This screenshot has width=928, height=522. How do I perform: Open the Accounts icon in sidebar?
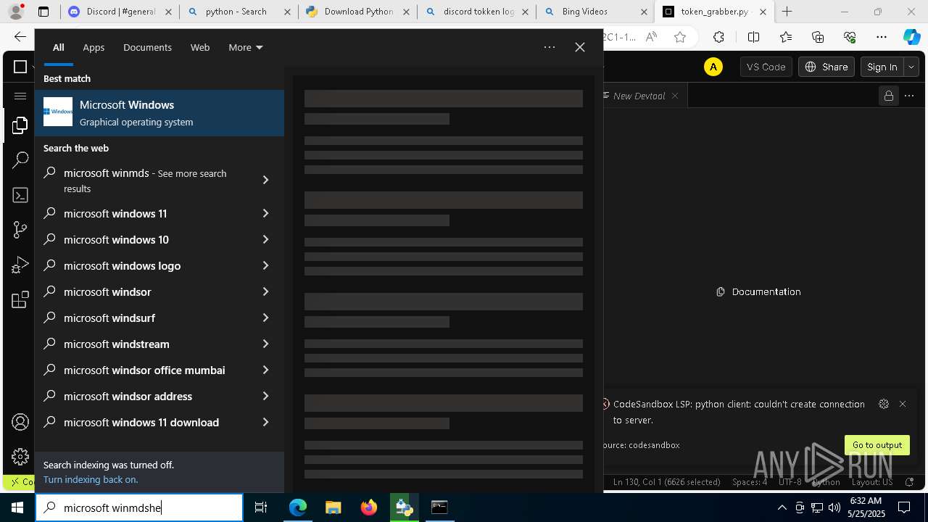tap(20, 422)
